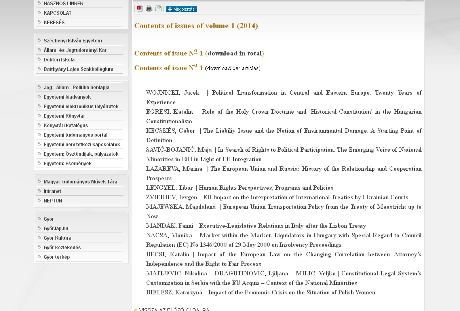Open the Könyvtári katalógus link
The width and height of the screenshot is (460, 311).
[x=66, y=126]
